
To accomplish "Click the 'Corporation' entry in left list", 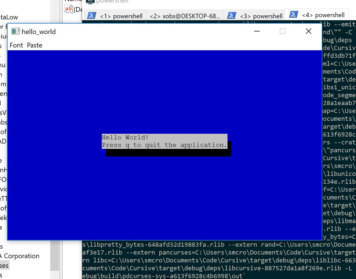I will pos(20,256).
